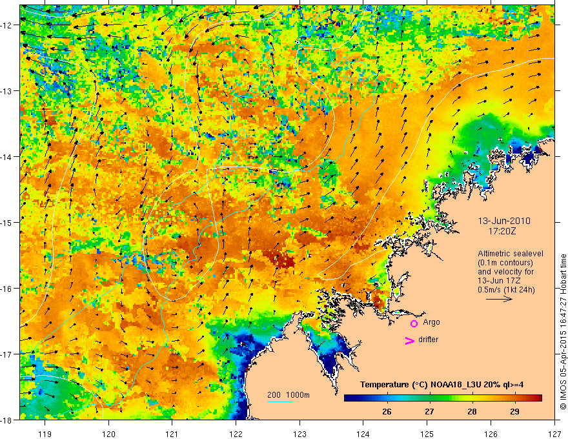Screen dimensions: 568x439
Task: Click the cyan 200 1000m isobath legend line
Action: coord(280,402)
